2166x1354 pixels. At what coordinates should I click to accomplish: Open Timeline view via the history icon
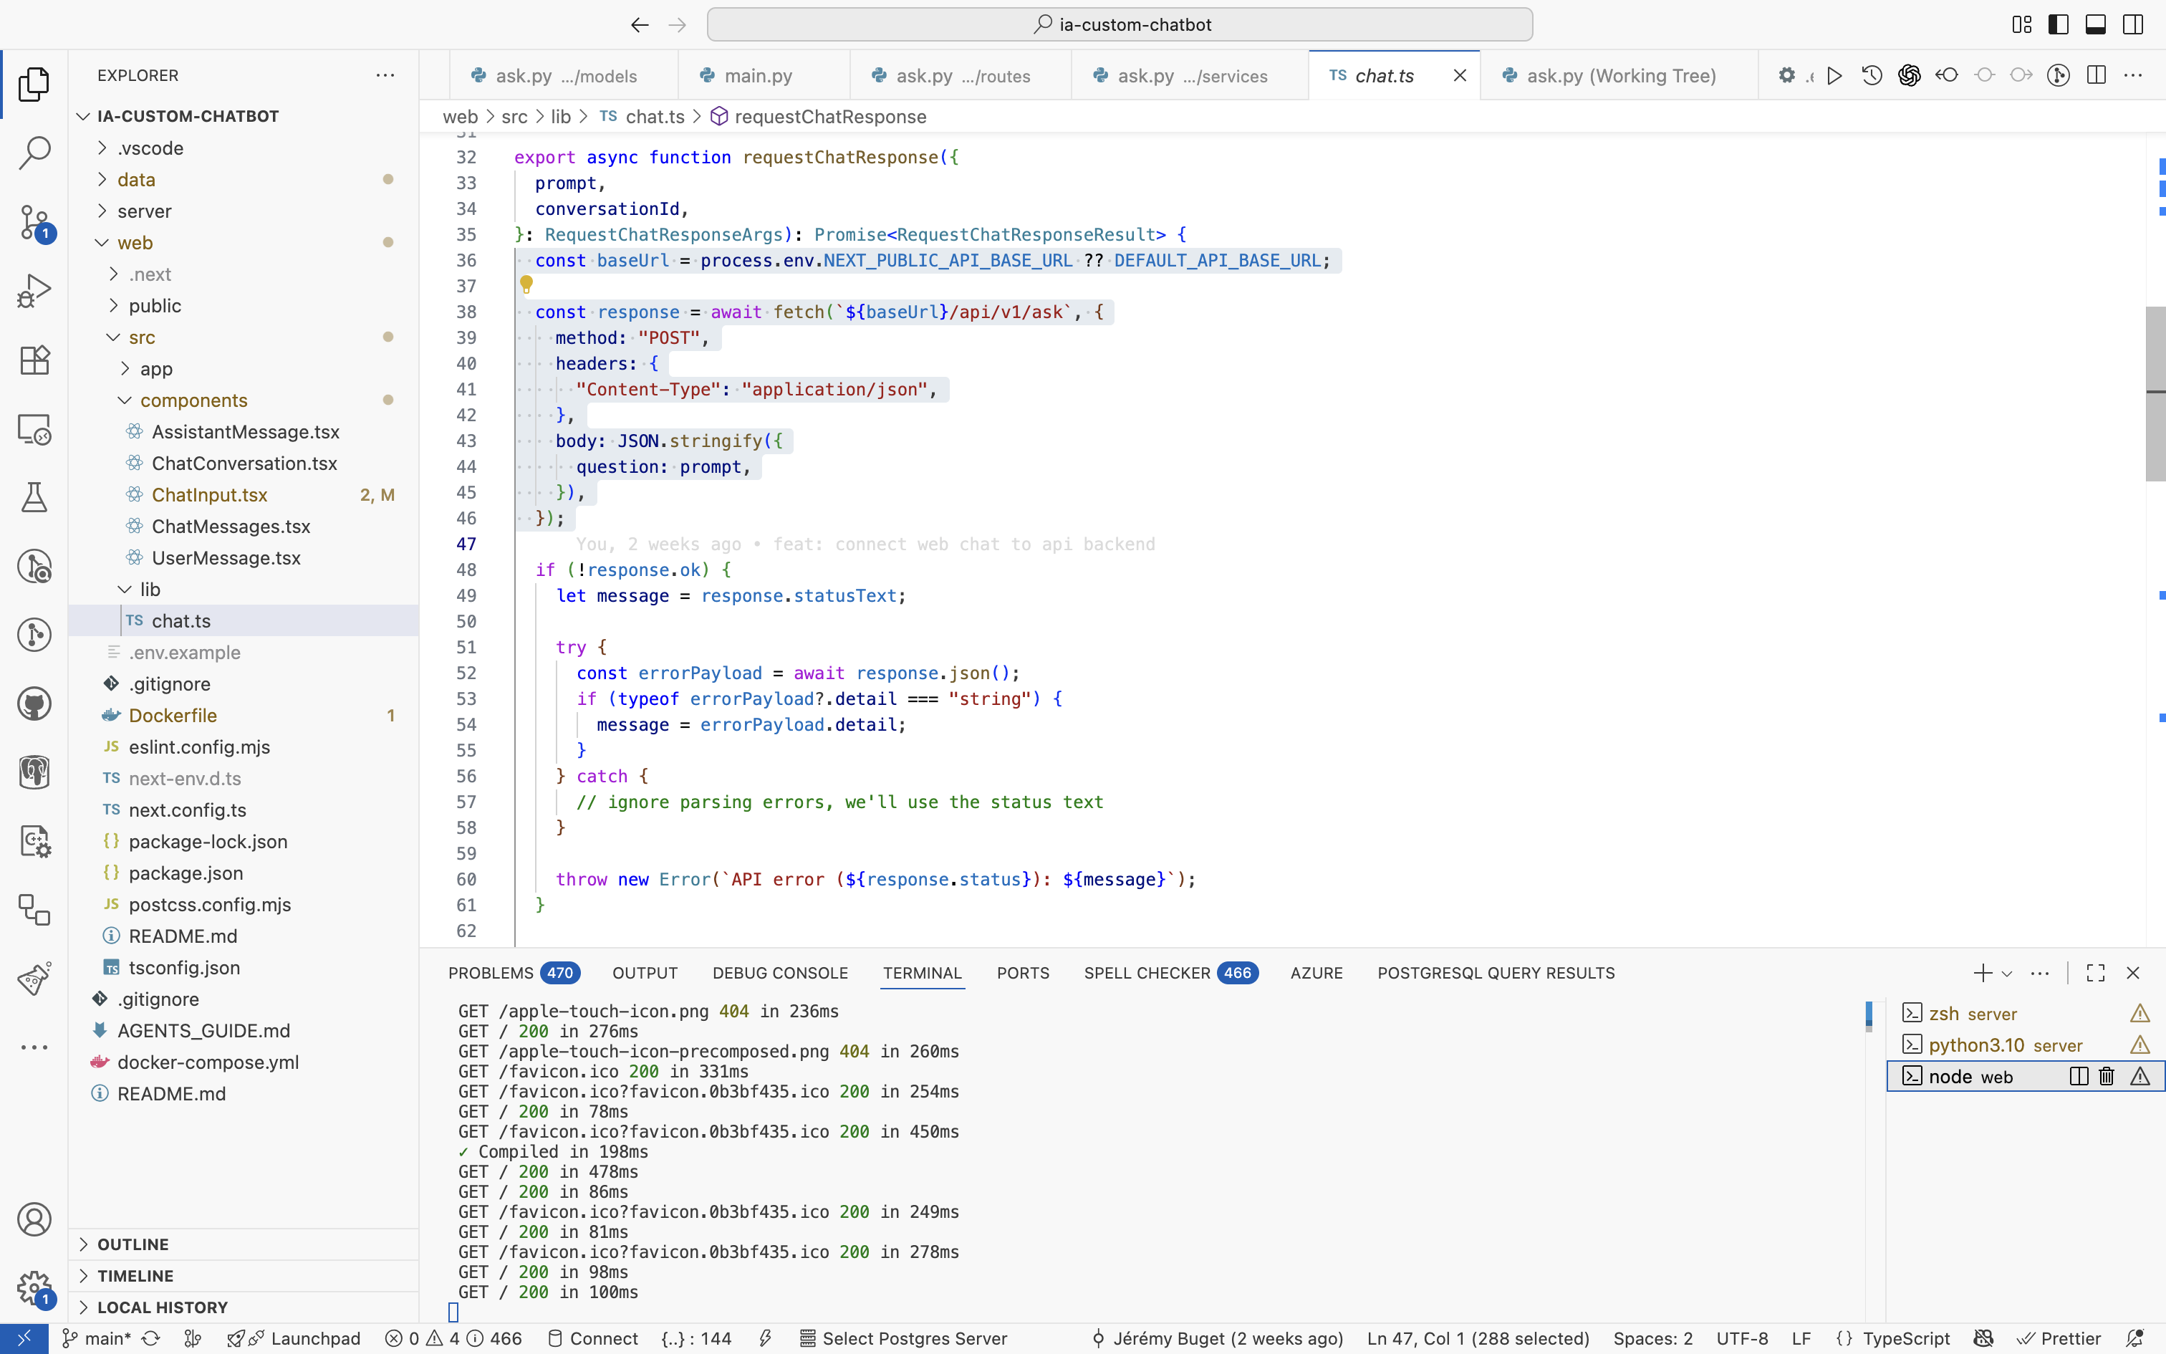(1872, 75)
